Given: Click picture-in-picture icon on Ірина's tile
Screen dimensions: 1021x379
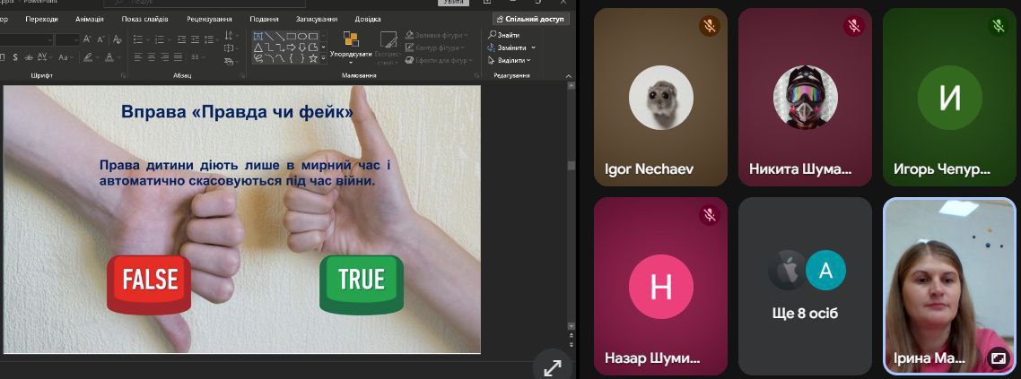Looking at the screenshot, I should point(998,357).
